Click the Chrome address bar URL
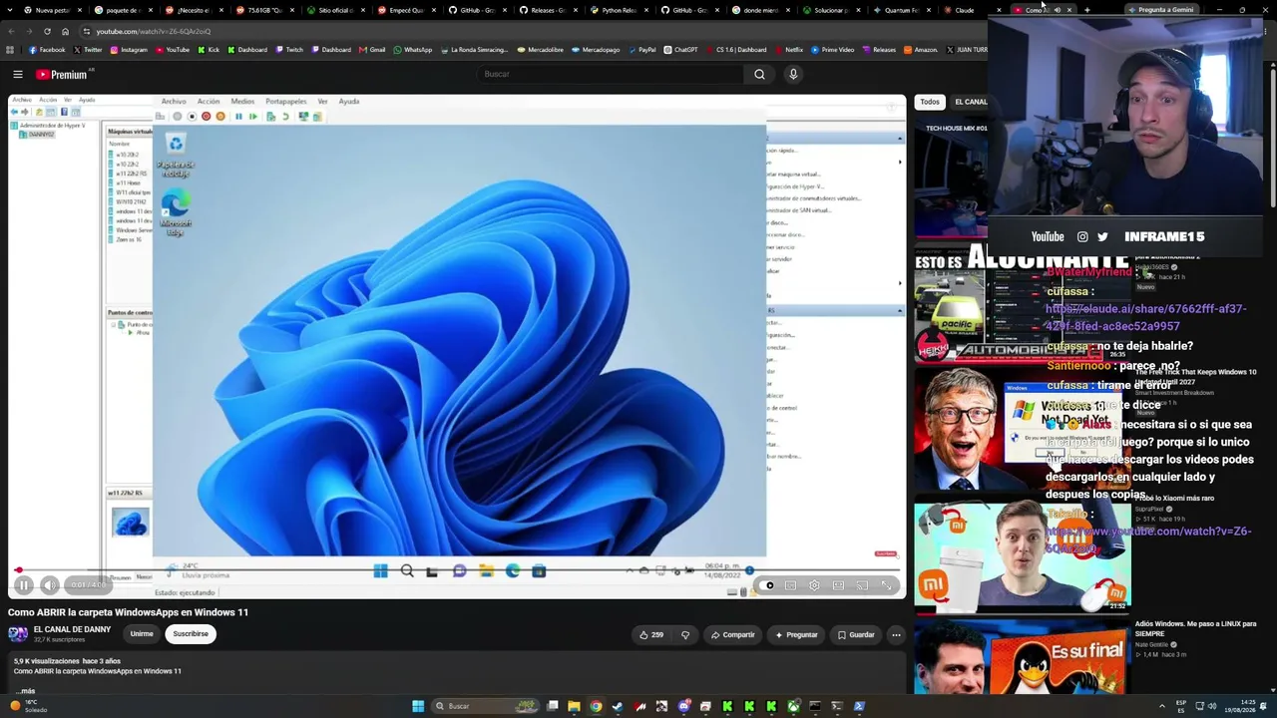Screen dimensions: 1277x718 [154, 31]
